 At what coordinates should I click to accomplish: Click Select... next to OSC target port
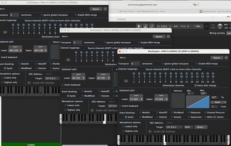(201, 127)
